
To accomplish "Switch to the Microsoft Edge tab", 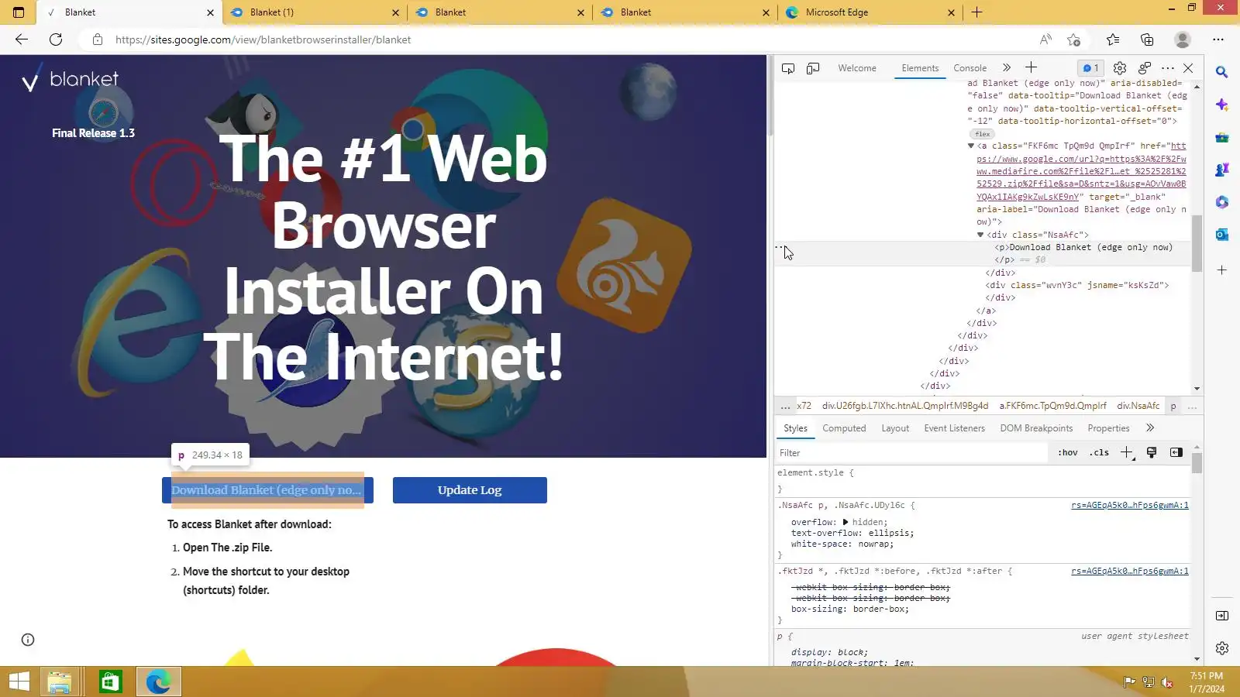I will pyautogui.click(x=871, y=12).
